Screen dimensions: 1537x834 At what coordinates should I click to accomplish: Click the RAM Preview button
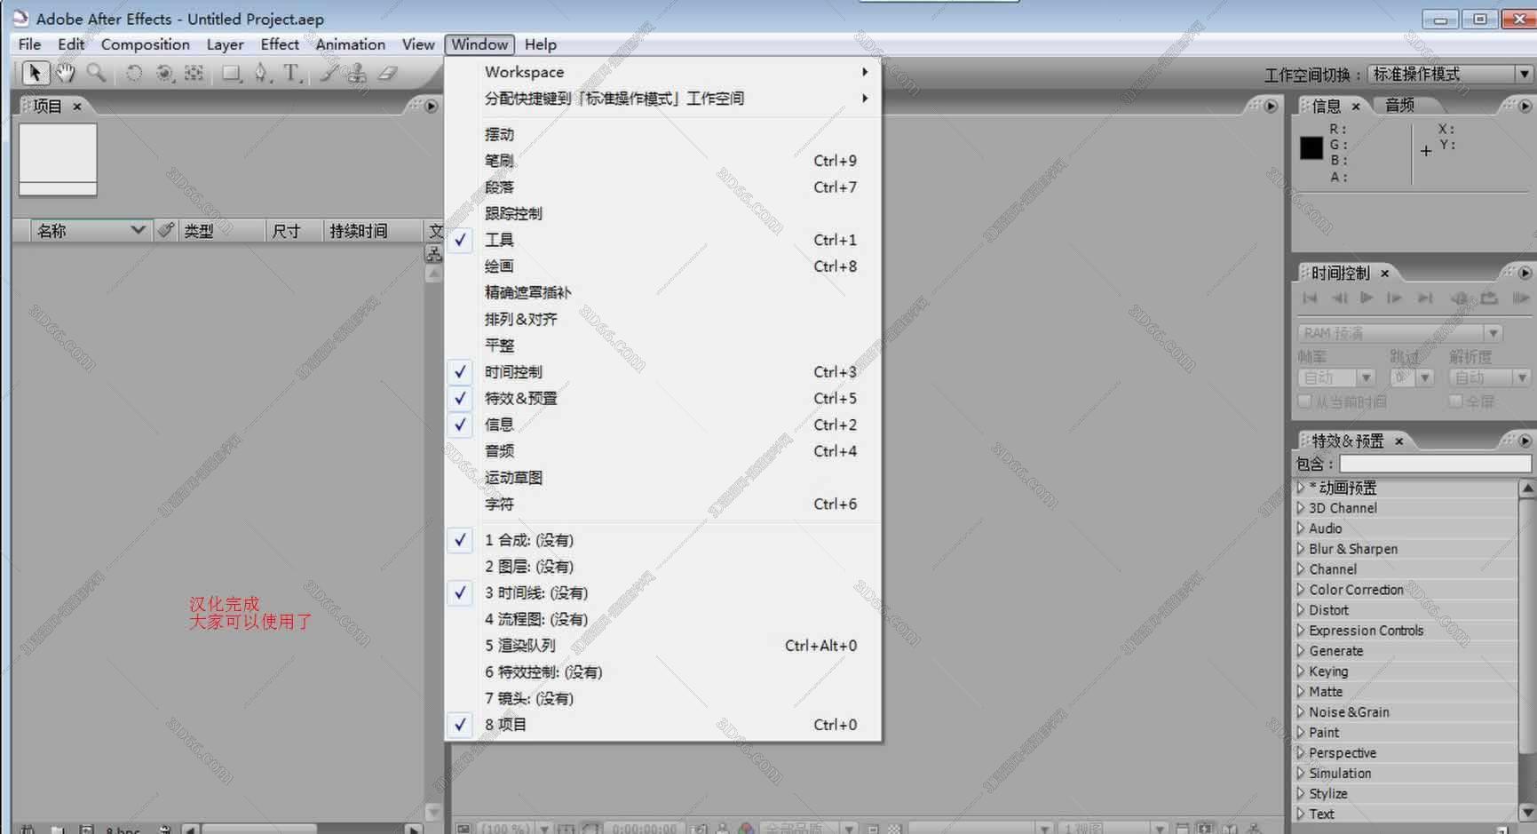(1521, 298)
